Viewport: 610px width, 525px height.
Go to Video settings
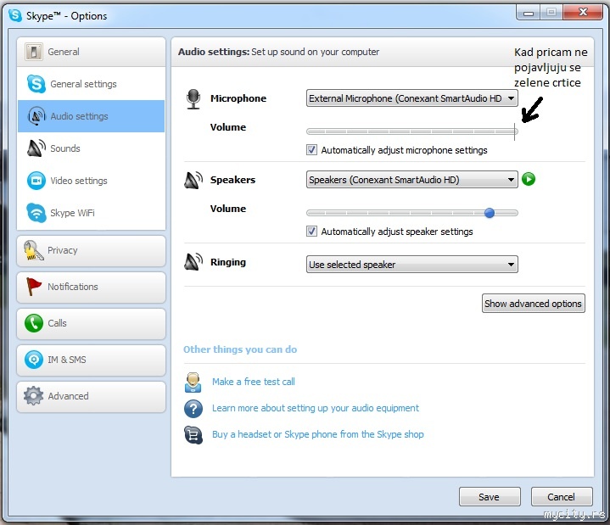point(92,181)
